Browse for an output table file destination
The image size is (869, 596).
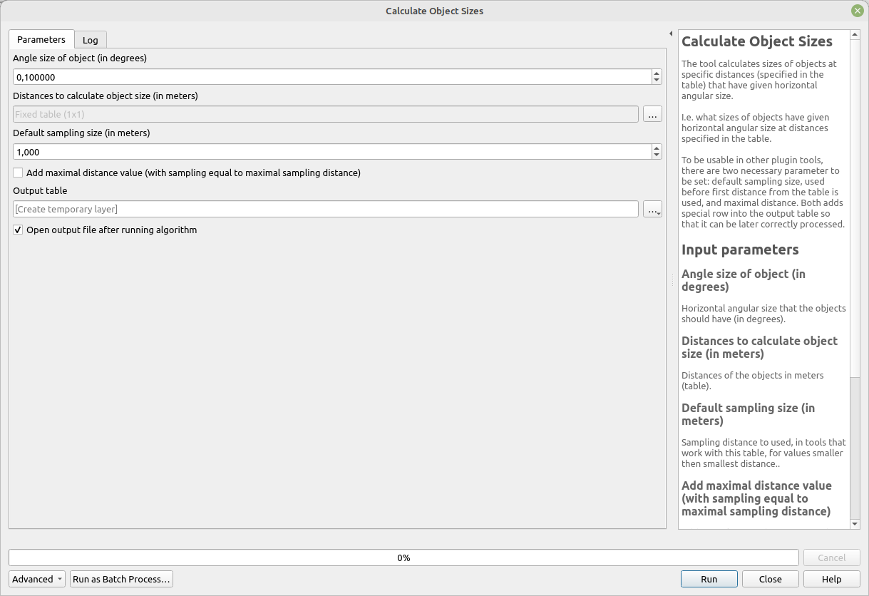click(652, 208)
